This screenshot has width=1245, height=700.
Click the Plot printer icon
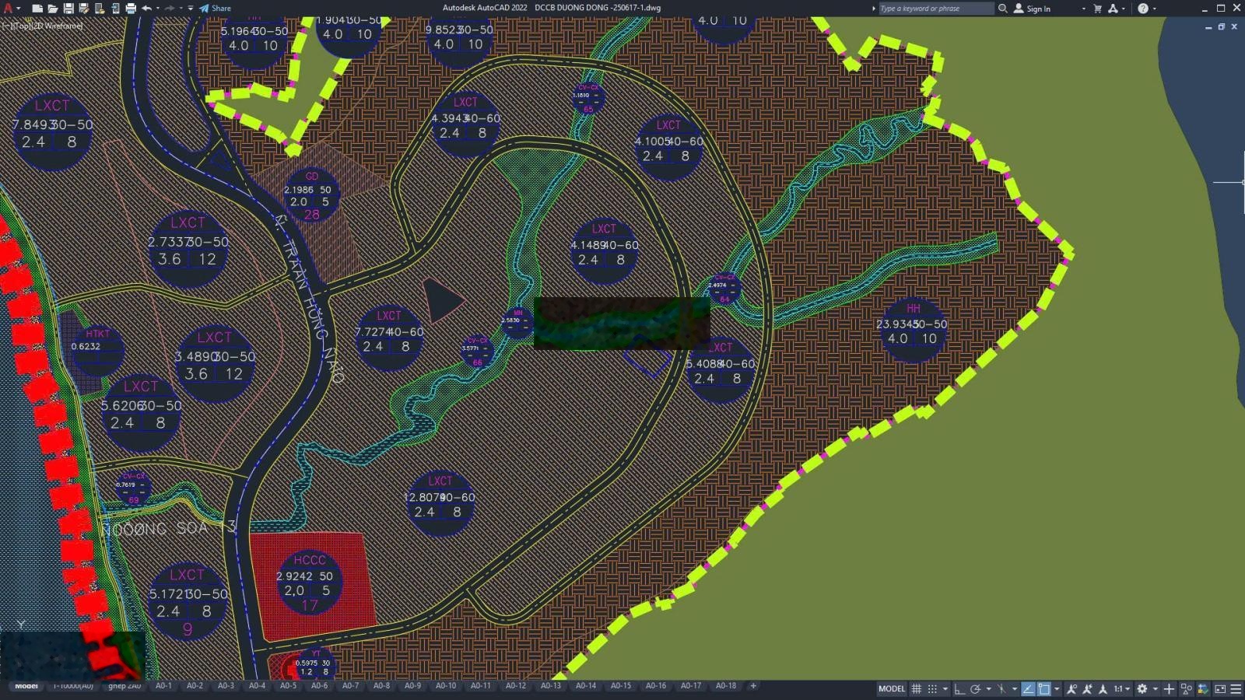(131, 9)
